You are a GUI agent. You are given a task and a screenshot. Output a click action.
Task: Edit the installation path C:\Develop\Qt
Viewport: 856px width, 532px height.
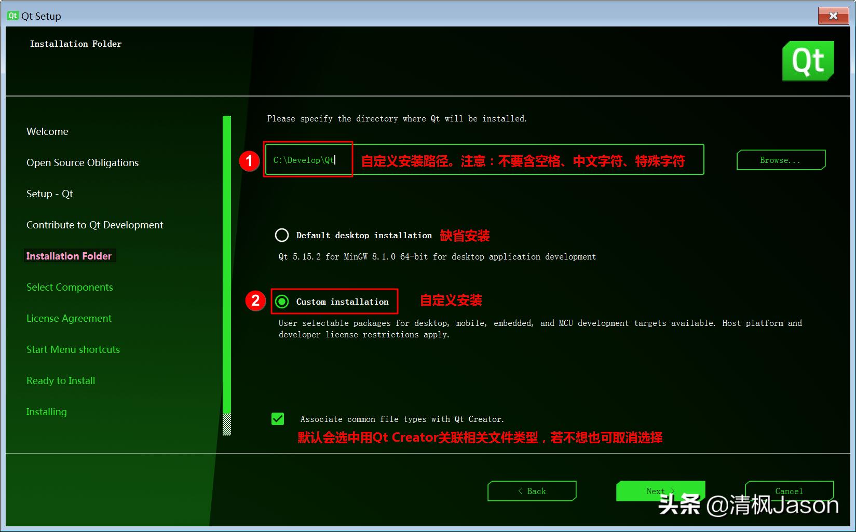(x=308, y=160)
